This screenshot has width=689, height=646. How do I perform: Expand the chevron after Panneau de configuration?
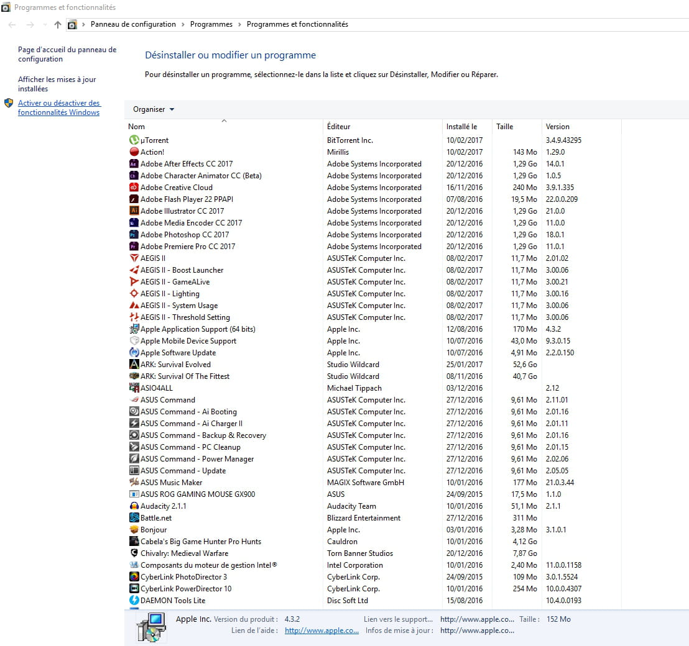[183, 25]
